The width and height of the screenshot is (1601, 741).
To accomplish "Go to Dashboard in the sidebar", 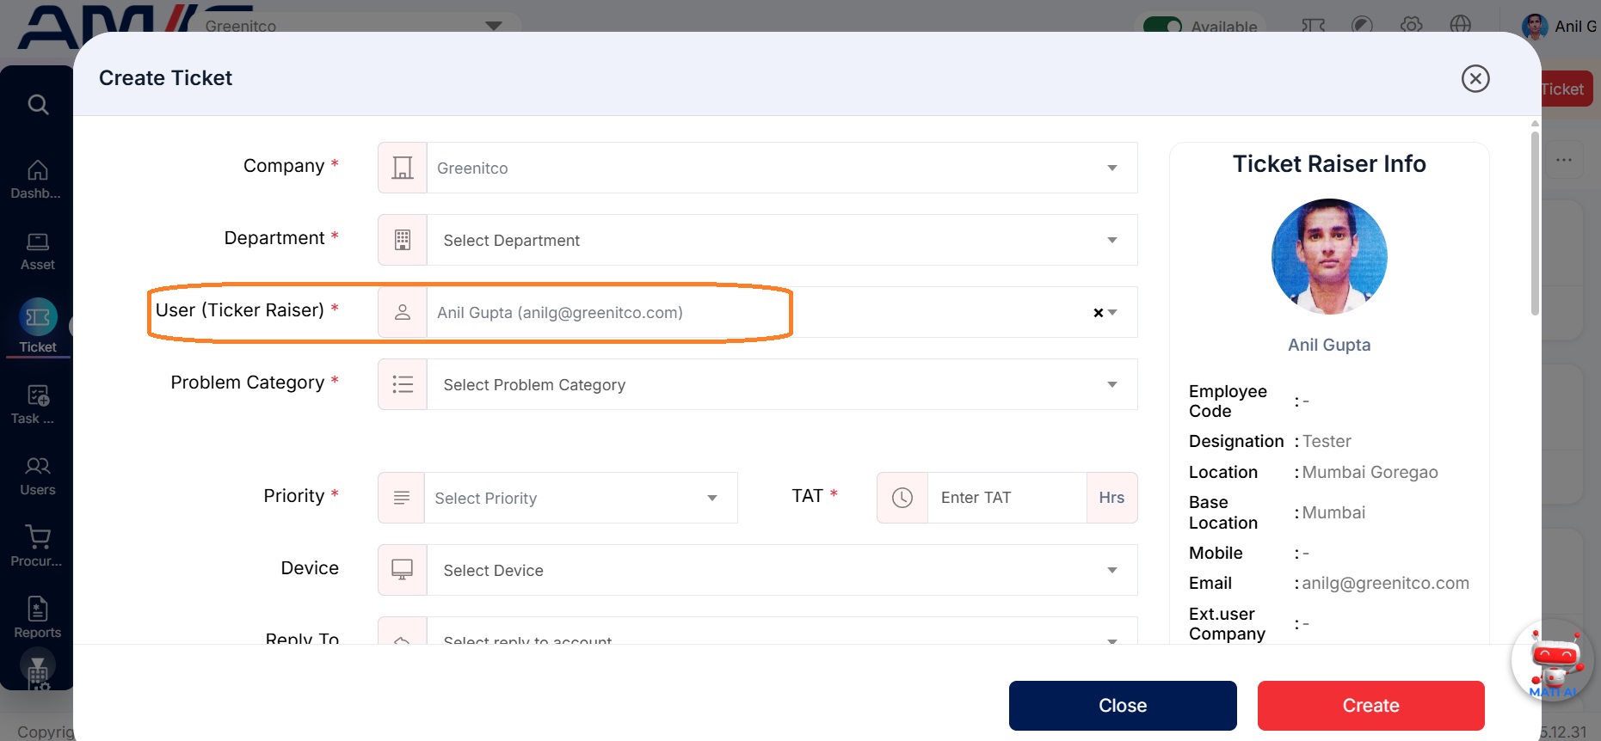I will coord(37,180).
